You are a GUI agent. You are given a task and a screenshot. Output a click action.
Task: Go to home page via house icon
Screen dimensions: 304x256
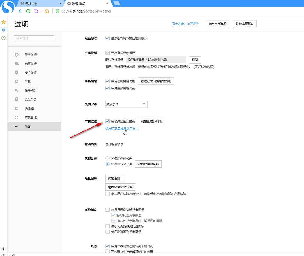pos(47,11)
